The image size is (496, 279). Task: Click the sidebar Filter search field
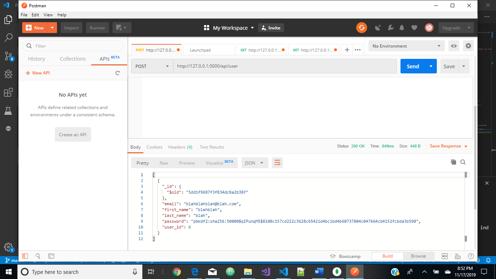point(73,46)
